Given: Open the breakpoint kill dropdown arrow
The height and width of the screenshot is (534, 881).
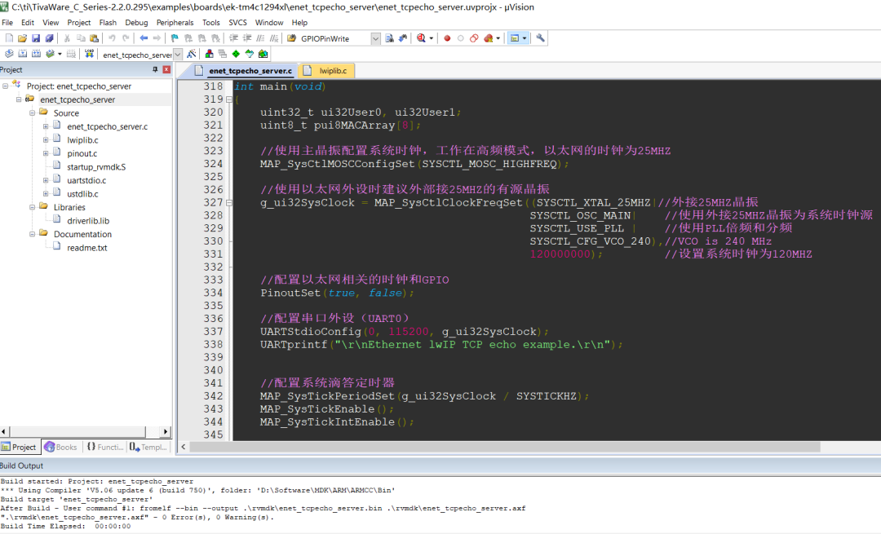Looking at the screenshot, I should click(x=498, y=38).
